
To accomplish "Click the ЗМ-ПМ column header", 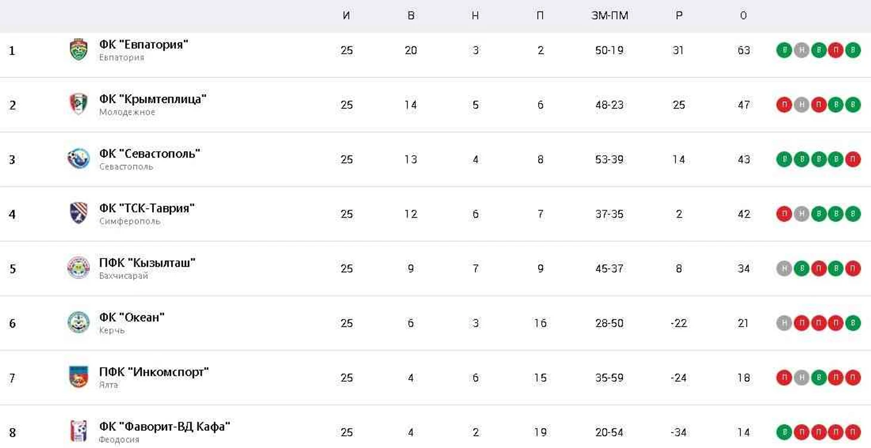I will pyautogui.click(x=609, y=16).
